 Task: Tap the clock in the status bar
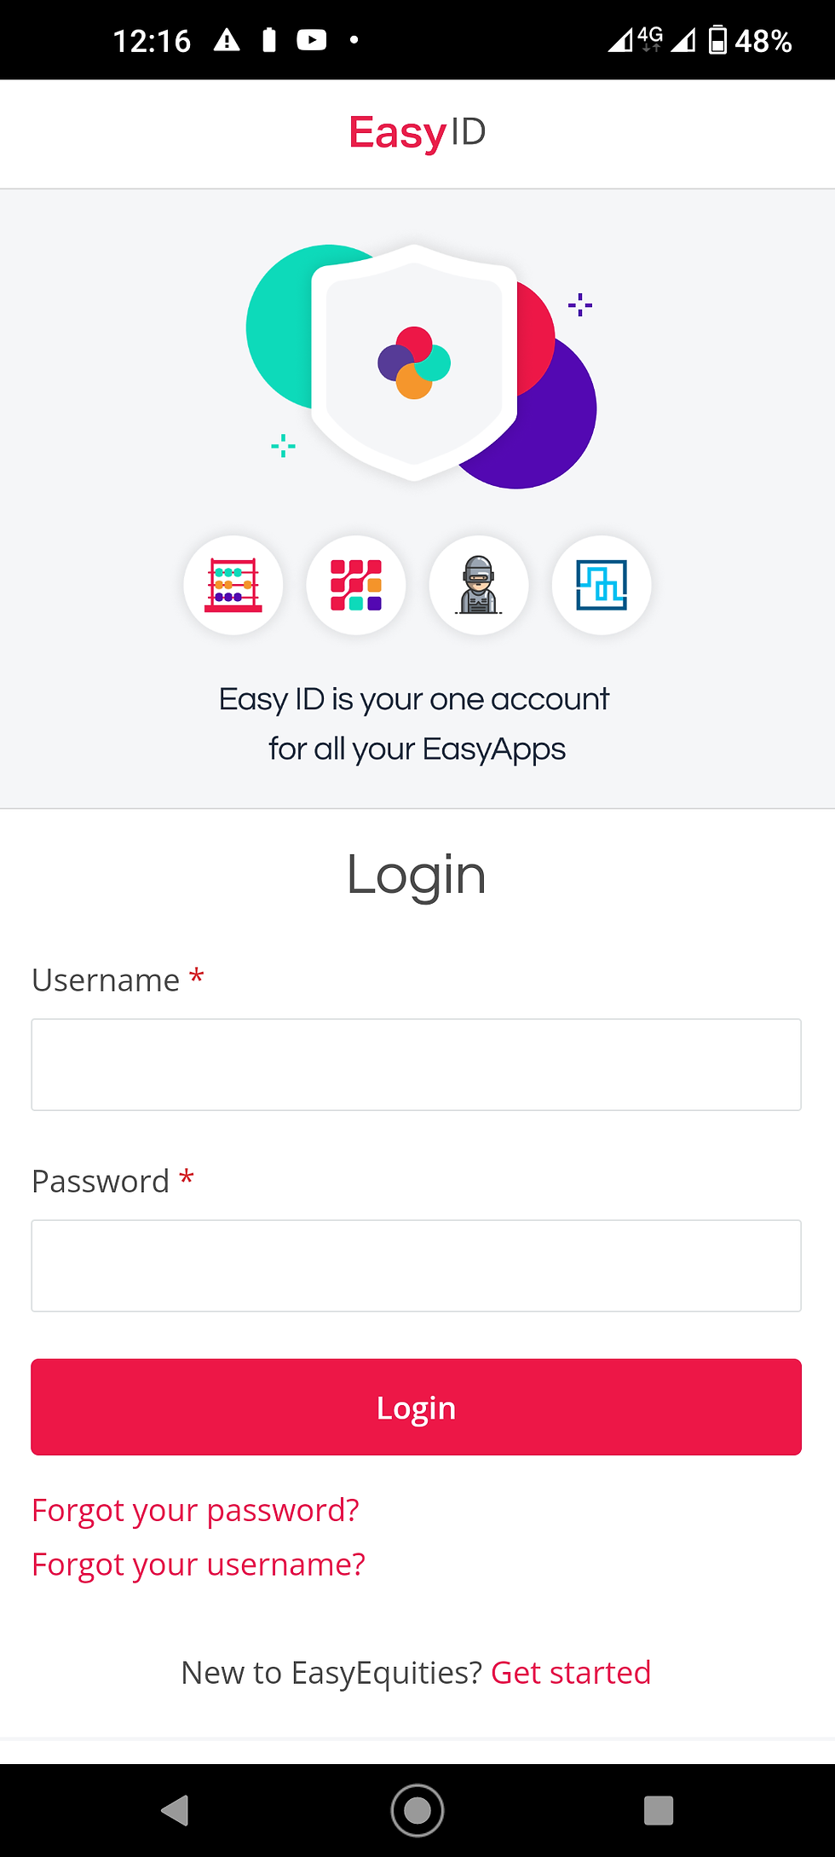pos(153,39)
